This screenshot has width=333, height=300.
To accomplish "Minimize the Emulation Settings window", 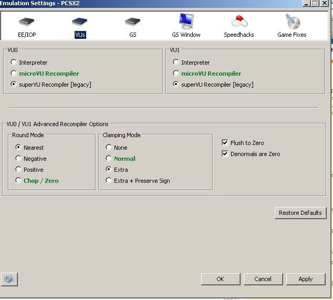I will pos(306,3).
